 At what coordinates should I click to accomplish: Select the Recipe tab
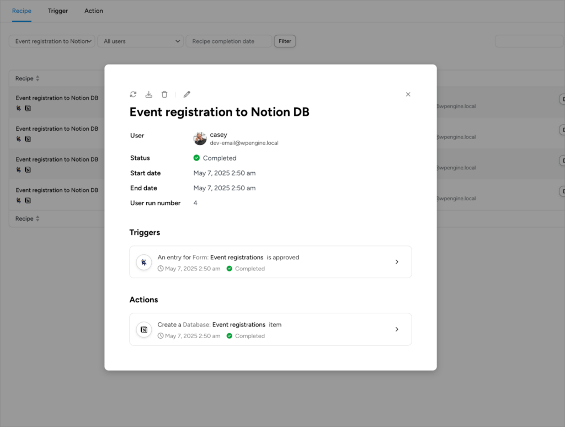22,11
